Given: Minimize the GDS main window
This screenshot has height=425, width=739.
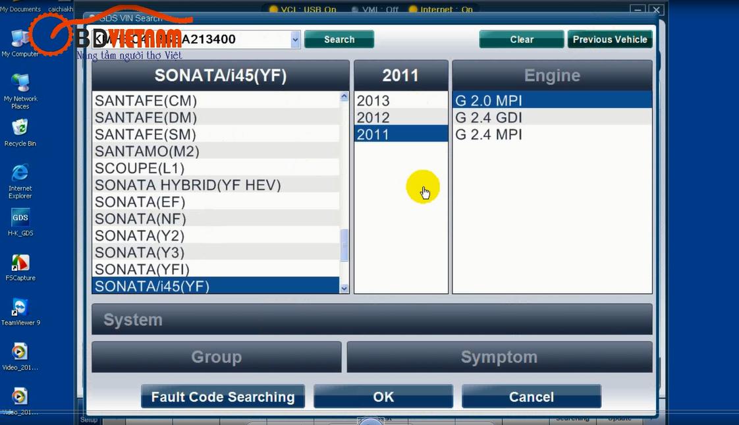Looking at the screenshot, I should [x=637, y=9].
